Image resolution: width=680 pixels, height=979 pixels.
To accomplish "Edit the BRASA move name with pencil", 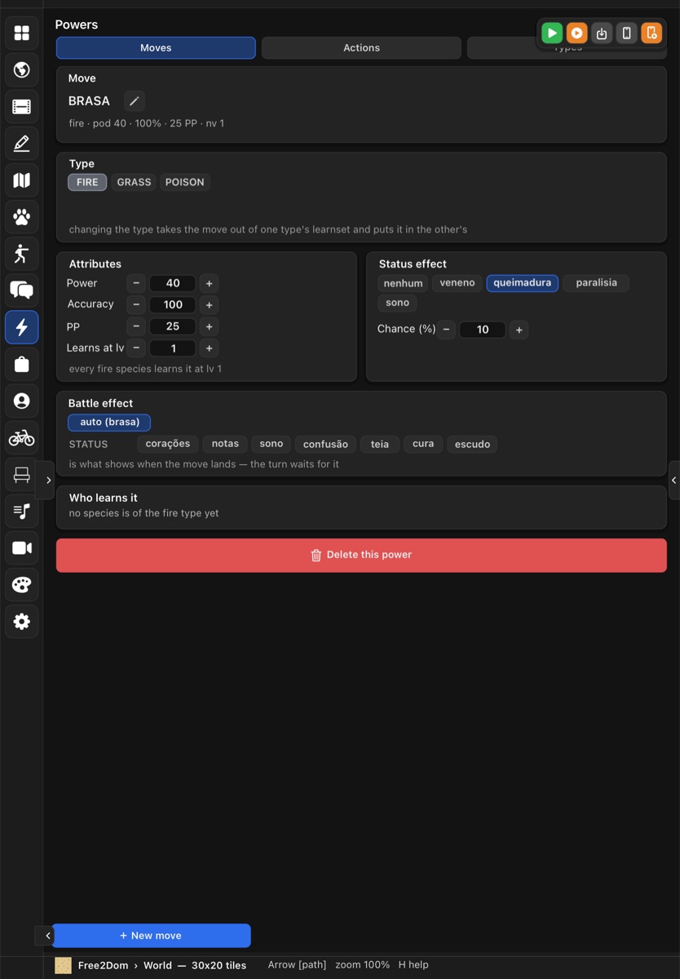I will [x=135, y=101].
